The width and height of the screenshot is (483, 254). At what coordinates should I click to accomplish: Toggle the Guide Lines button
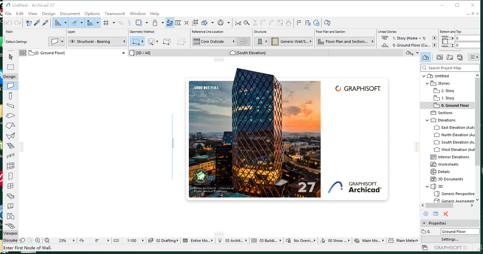(58, 23)
